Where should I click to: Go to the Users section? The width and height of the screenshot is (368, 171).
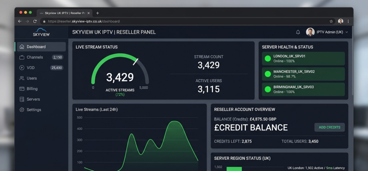pyautogui.click(x=41, y=78)
